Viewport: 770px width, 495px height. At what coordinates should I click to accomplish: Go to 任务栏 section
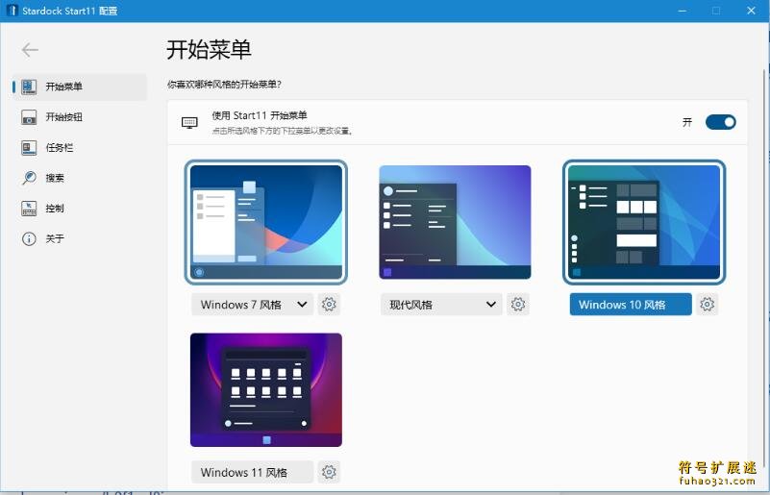coord(80,148)
